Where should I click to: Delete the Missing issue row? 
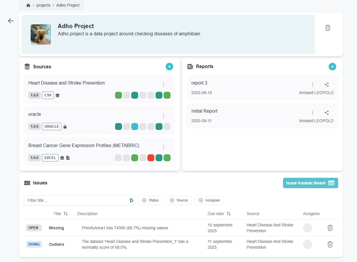click(330, 228)
